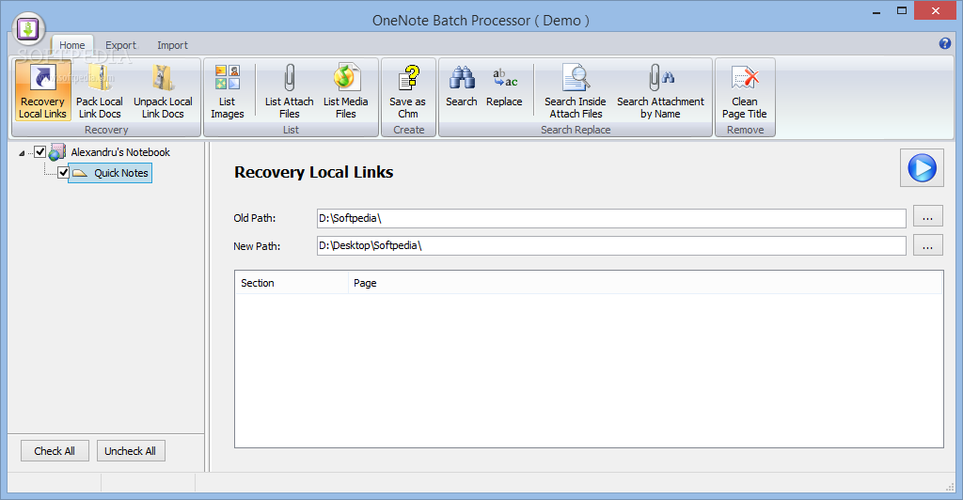The width and height of the screenshot is (963, 500).
Task: Maximize the OneNote Batch Processor window
Action: 902,11
